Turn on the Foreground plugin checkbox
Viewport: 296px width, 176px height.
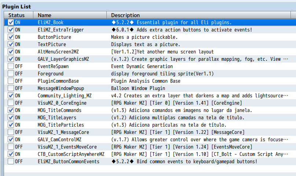[11, 74]
